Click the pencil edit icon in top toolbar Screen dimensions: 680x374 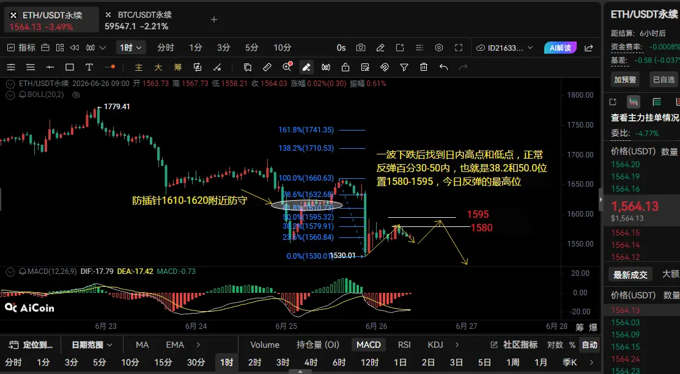pyautogui.click(x=380, y=48)
